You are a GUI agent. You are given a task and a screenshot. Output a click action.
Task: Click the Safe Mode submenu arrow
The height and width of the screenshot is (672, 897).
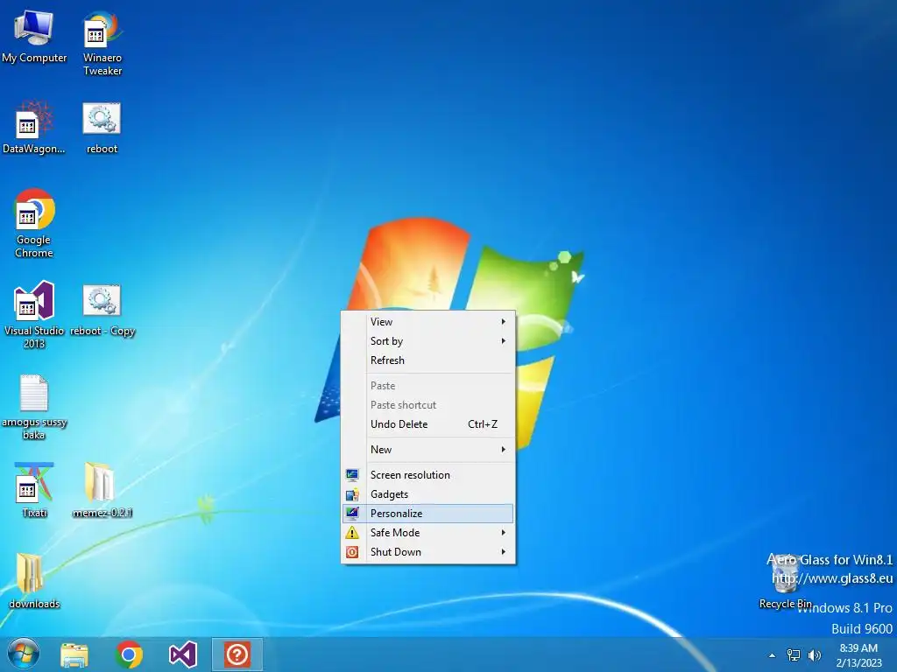click(x=504, y=533)
